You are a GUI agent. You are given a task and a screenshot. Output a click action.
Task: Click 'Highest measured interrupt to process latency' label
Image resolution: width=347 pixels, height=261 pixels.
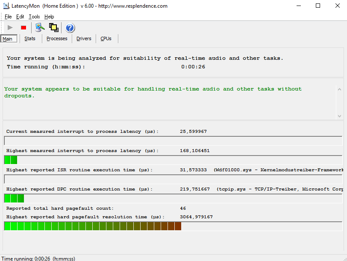[82, 151]
